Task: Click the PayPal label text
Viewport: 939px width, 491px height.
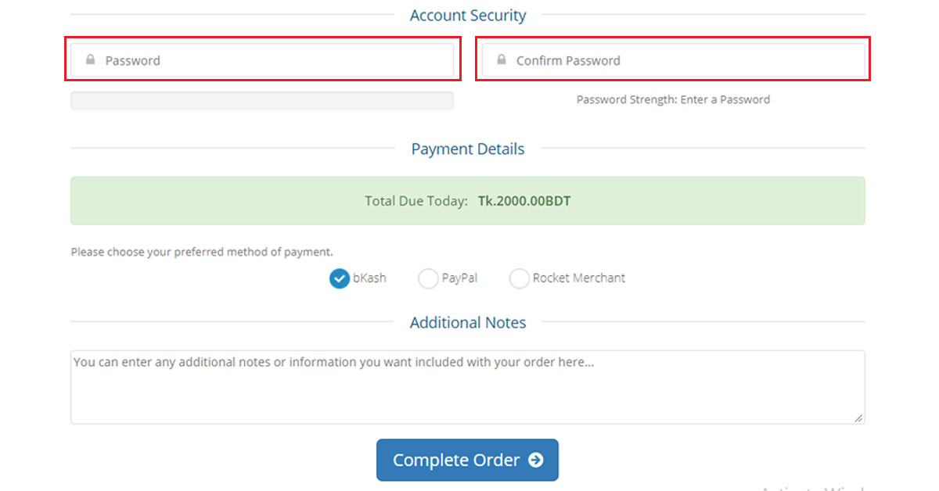Action: click(x=460, y=278)
